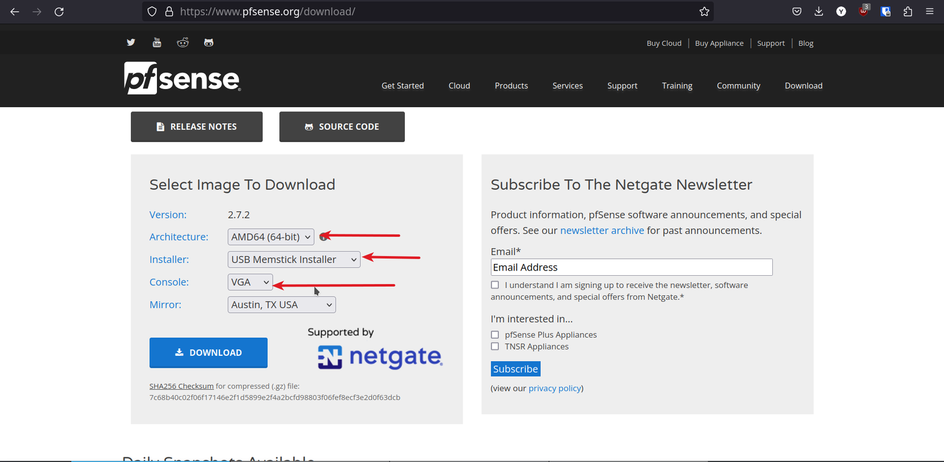
Task: Open the Community menu item
Action: click(738, 85)
